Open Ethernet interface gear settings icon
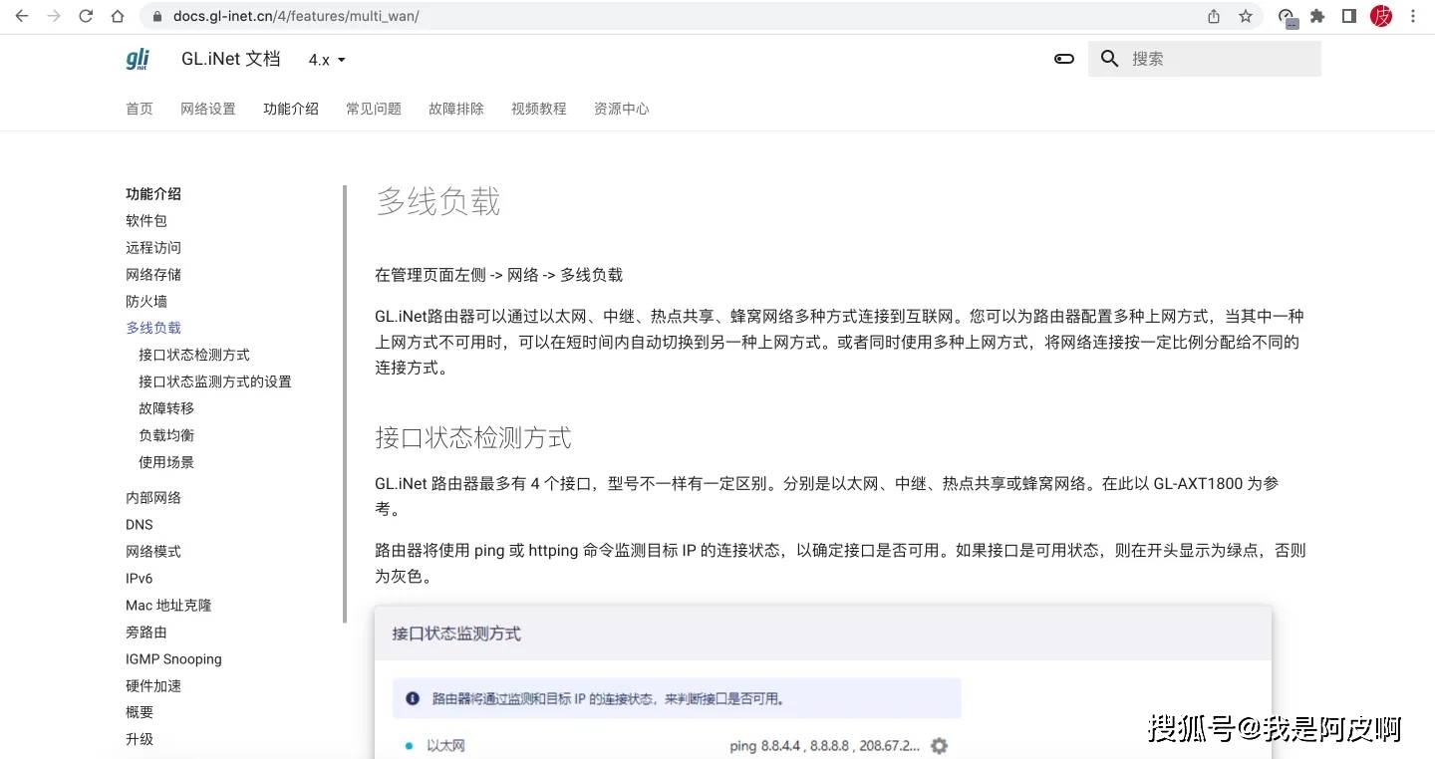The image size is (1435, 759). pyautogui.click(x=939, y=746)
